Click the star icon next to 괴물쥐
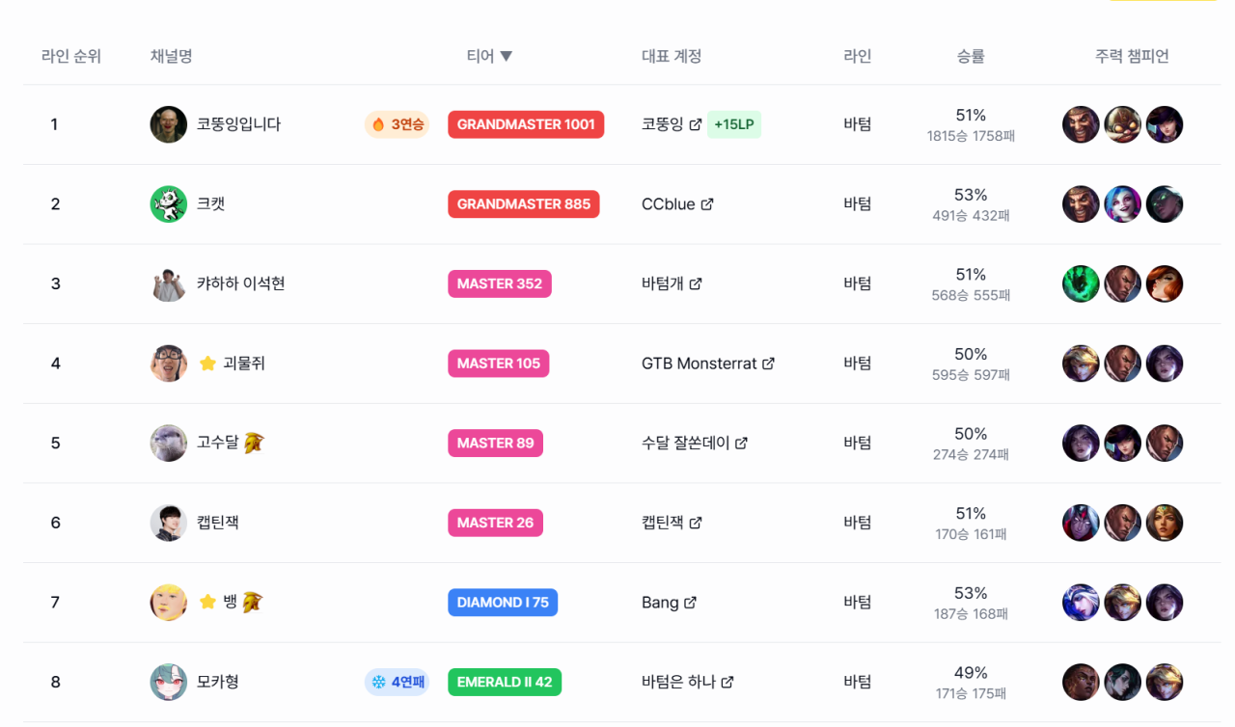1235x727 pixels. coord(207,363)
